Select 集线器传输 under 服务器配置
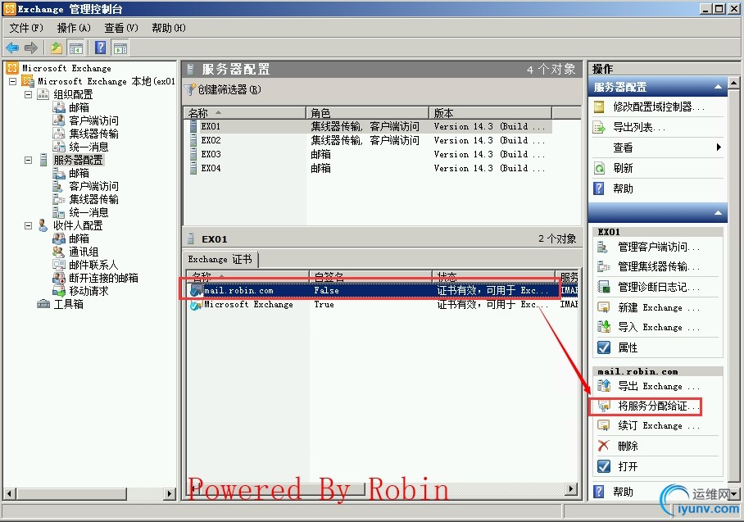Image resolution: width=744 pixels, height=522 pixels. click(93, 199)
